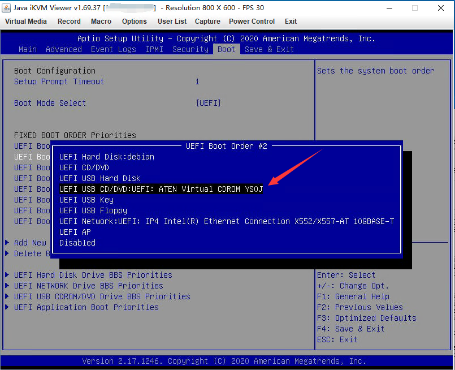The width and height of the screenshot is (455, 370).
Task: Close the iKVM Viewer window
Action: 441,8
